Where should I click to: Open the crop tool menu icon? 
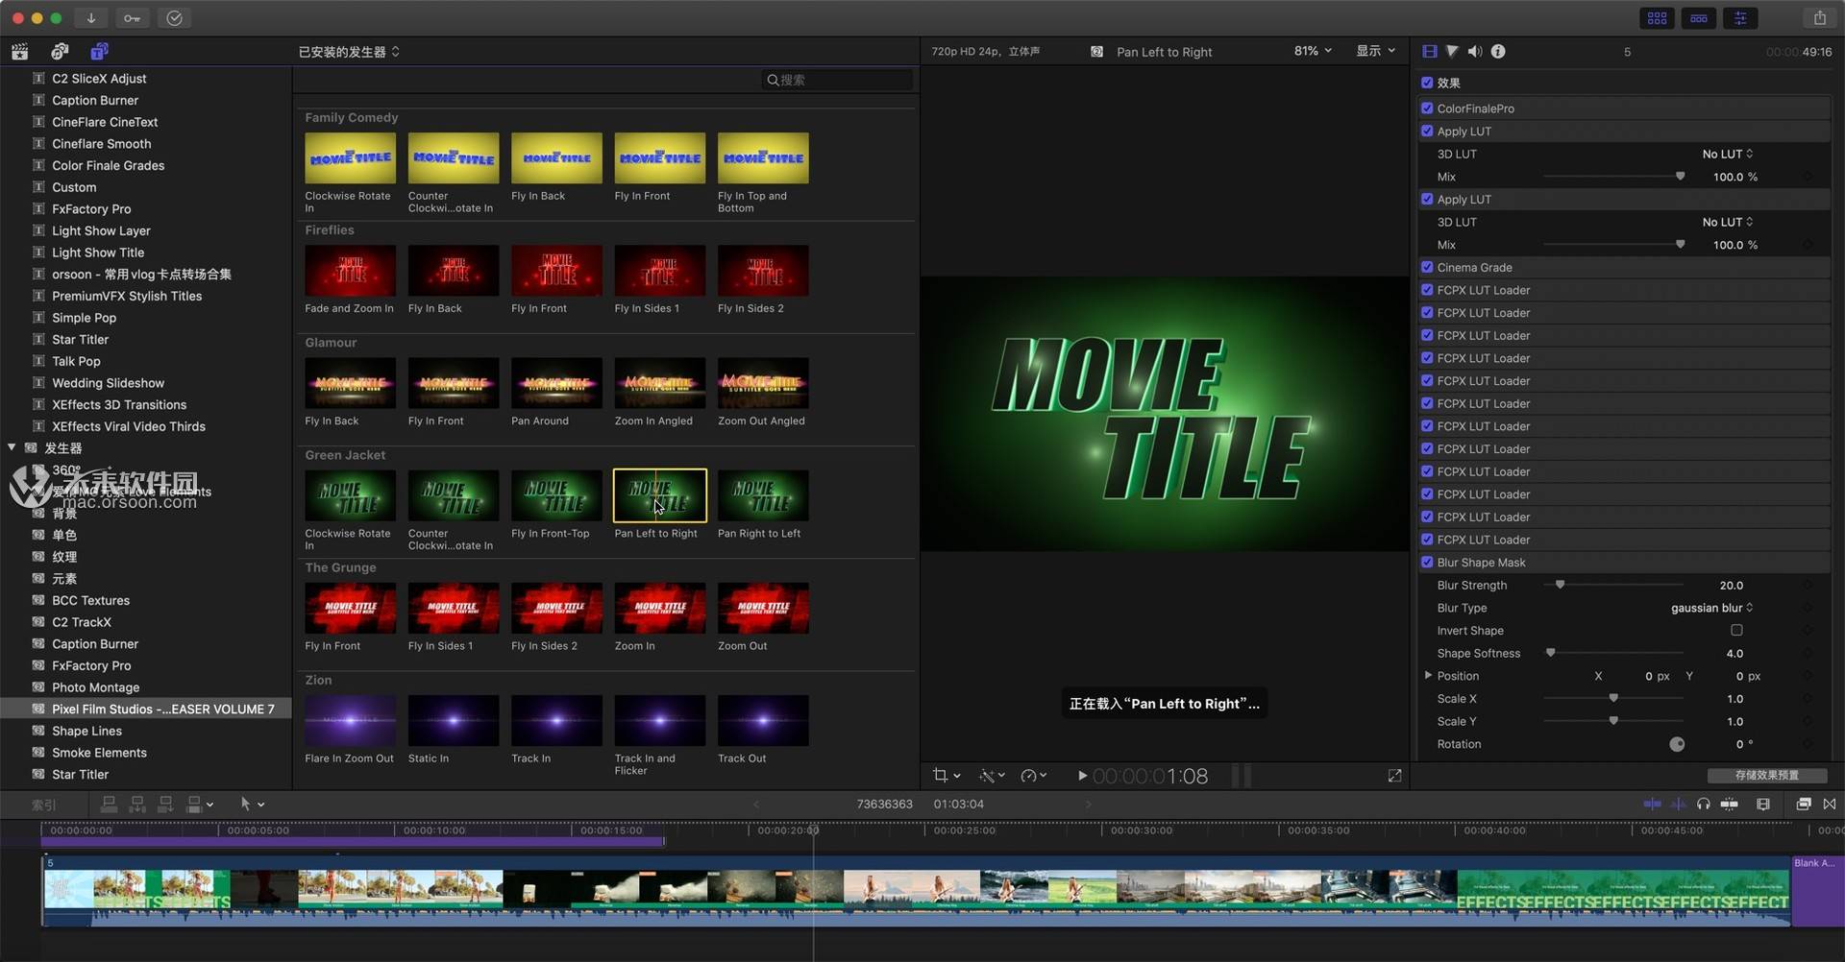pos(946,776)
